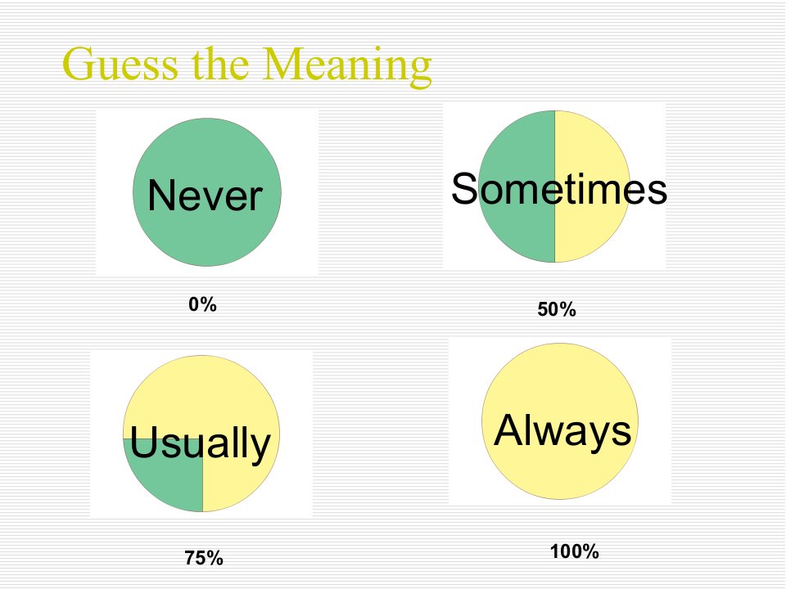
Task: Select the 75% label
Action: point(204,558)
